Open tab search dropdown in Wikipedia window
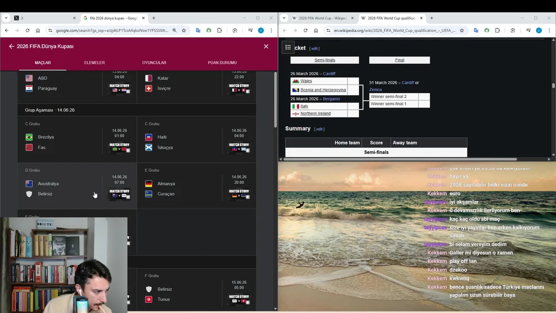 [284, 18]
